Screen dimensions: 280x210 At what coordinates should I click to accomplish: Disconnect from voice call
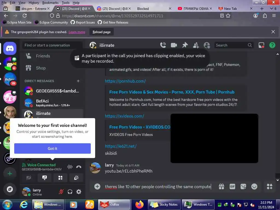click(79, 167)
